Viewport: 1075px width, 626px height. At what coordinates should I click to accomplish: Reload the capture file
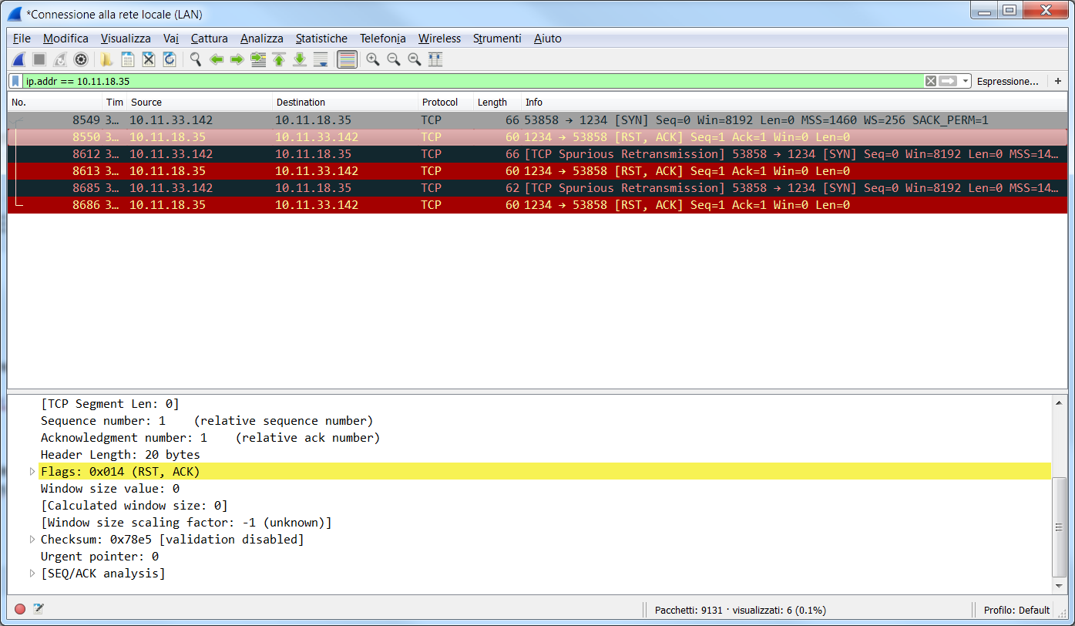click(x=170, y=59)
